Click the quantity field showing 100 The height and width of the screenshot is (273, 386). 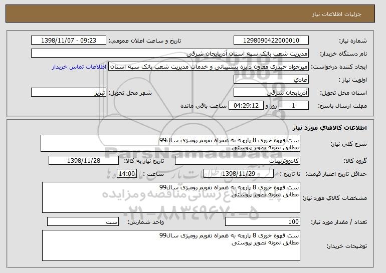click(x=263, y=222)
